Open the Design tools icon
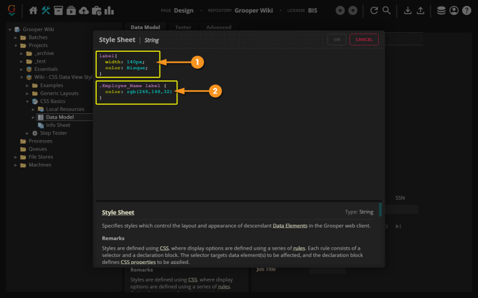Viewport: 478px width, 298px height. (46, 11)
